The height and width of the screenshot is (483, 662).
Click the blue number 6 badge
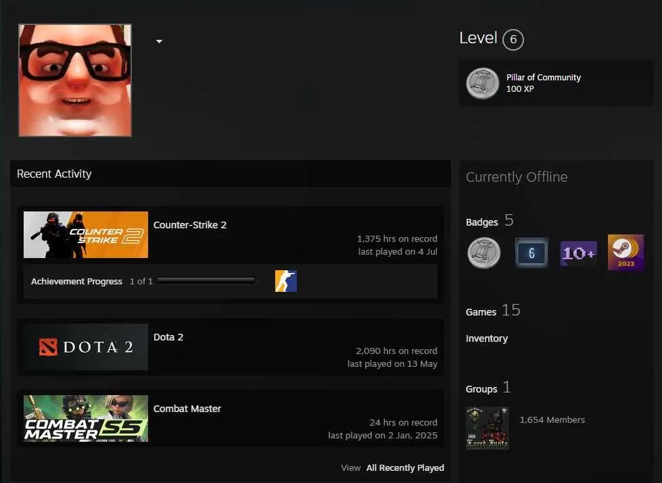coord(531,253)
